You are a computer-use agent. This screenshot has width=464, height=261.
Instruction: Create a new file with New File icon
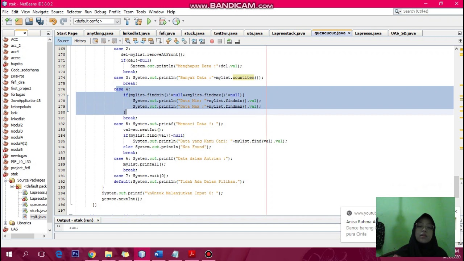click(9, 21)
